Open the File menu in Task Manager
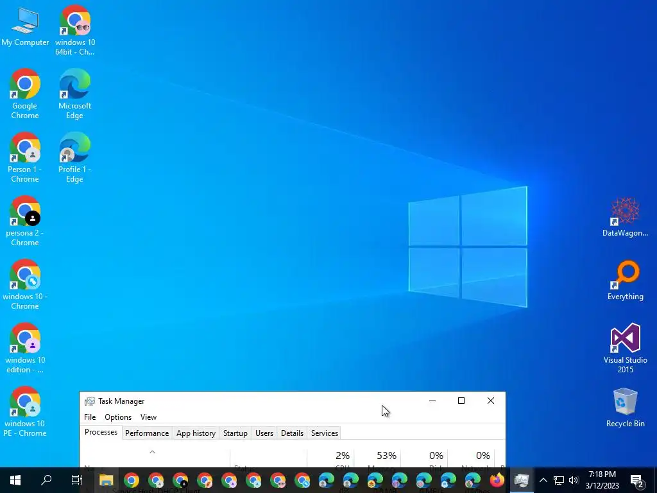Image resolution: width=657 pixels, height=493 pixels. 90,417
